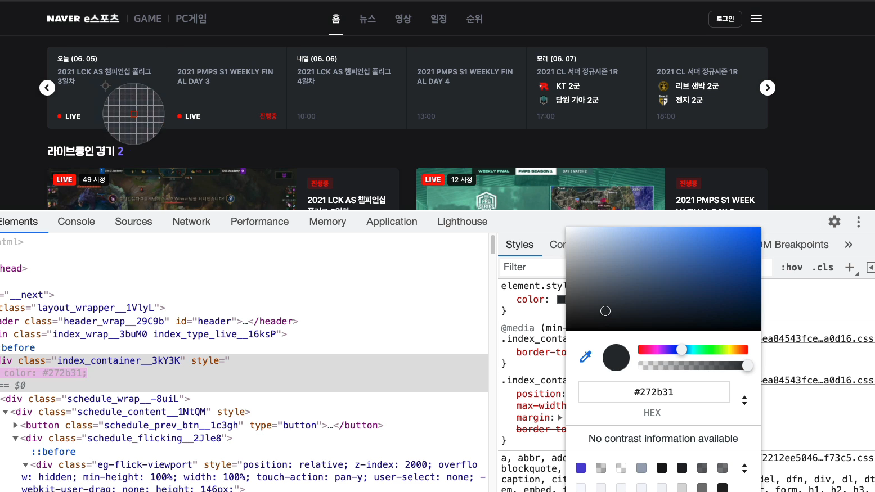Add a new style rule with plus icon
The width and height of the screenshot is (875, 492).
(x=850, y=267)
